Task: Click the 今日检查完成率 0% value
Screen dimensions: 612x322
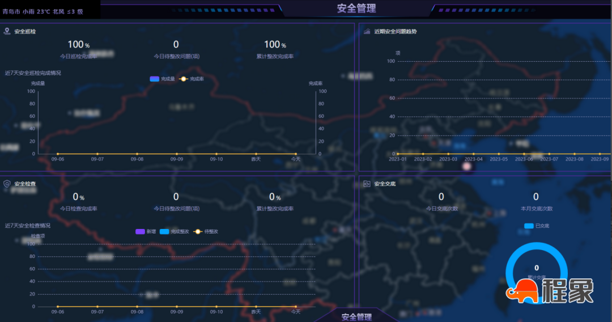Action: [x=78, y=197]
